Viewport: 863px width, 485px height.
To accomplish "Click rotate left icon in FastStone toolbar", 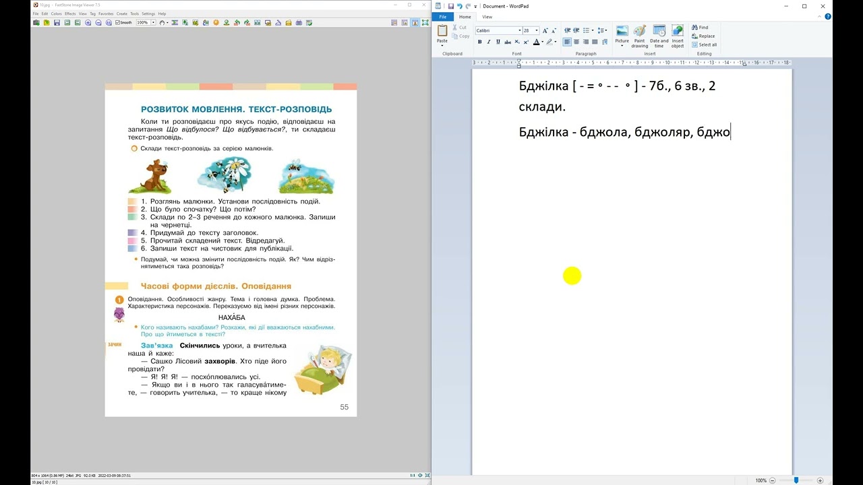I will (237, 22).
